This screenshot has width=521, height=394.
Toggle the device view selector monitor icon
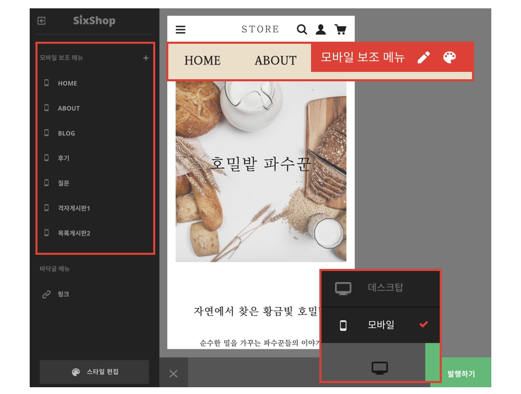[380, 368]
